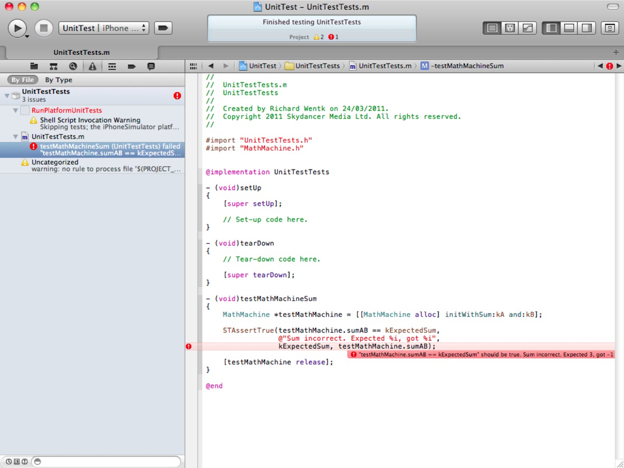Click the gutter error marker icon
Image resolution: width=624 pixels, height=468 pixels.
click(x=189, y=346)
